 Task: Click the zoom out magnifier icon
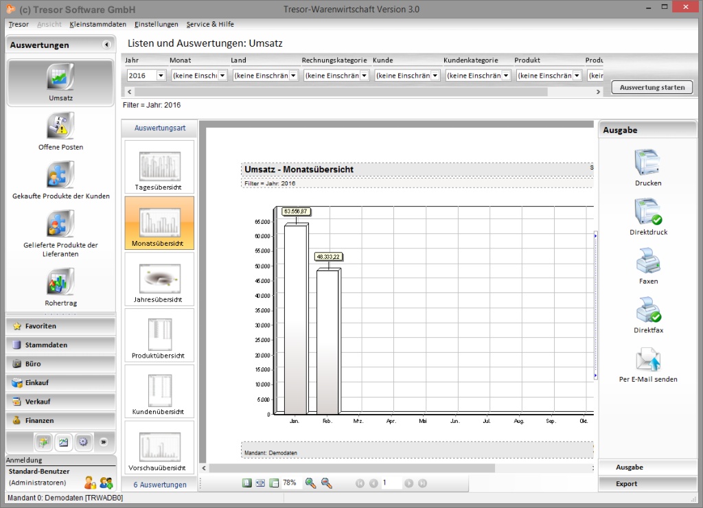[x=327, y=483]
